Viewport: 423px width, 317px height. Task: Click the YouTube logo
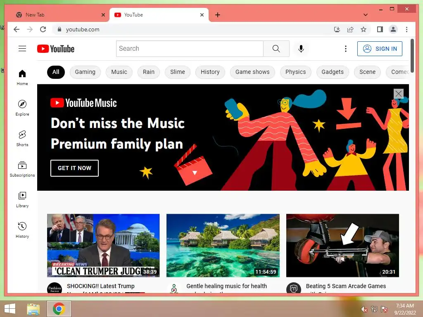pos(56,49)
